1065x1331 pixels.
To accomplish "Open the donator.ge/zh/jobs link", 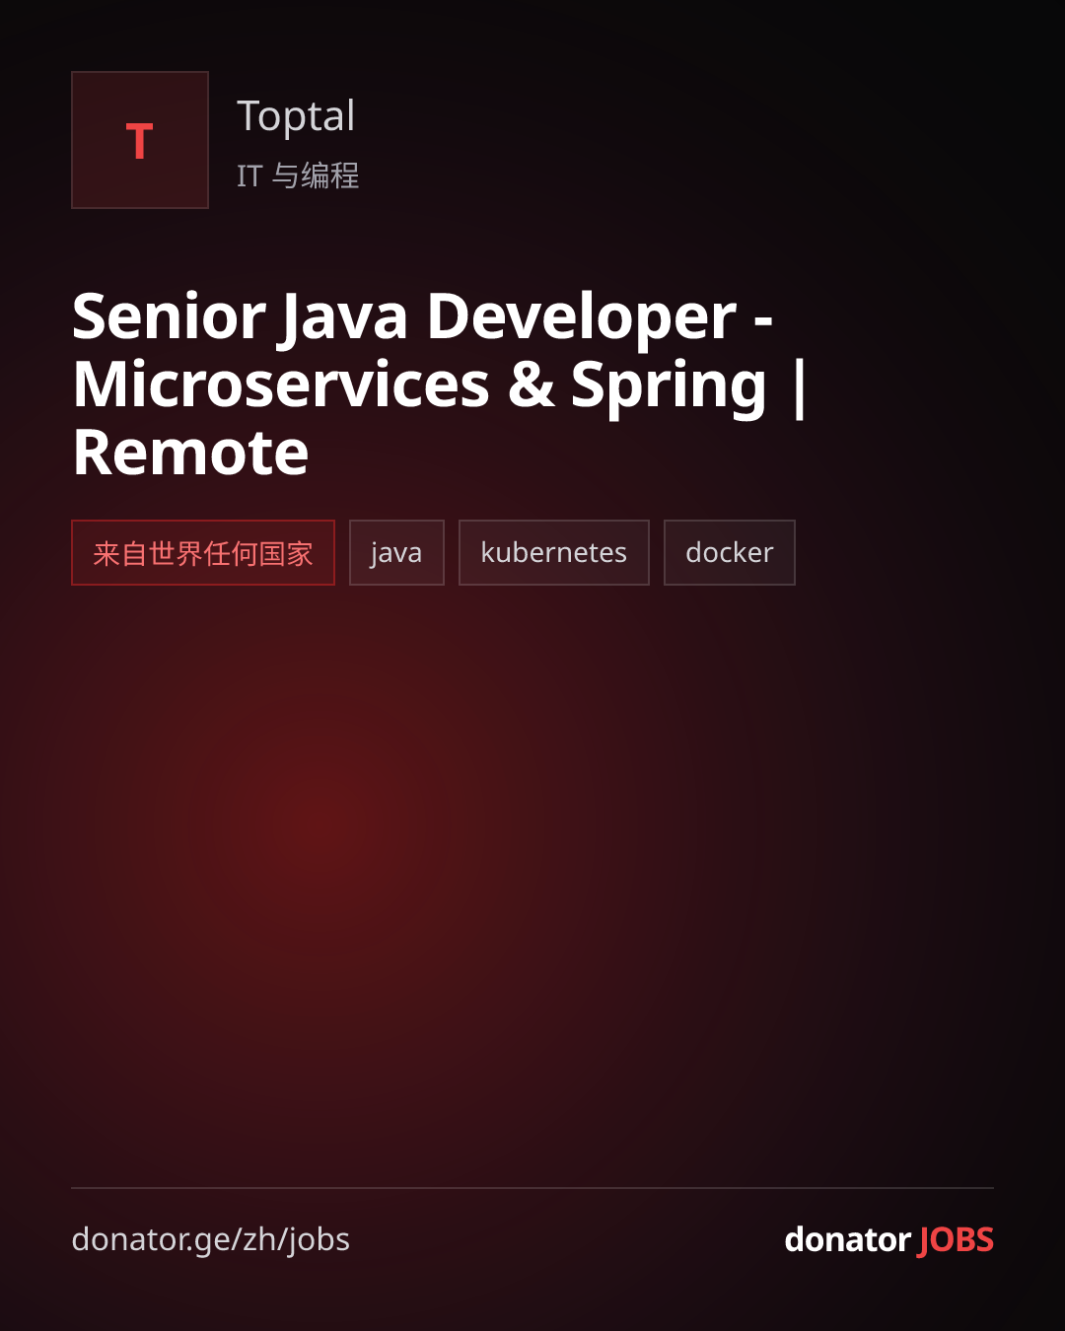I will (x=211, y=1239).
